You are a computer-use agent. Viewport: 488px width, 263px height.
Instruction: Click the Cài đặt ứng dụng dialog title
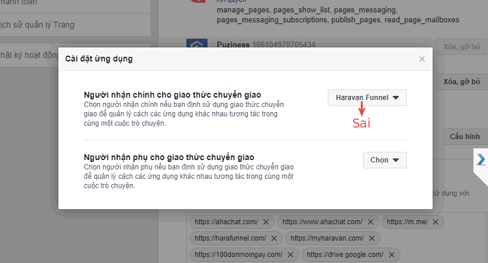tap(99, 59)
